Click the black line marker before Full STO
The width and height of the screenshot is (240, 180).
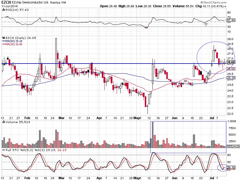coord(4,150)
